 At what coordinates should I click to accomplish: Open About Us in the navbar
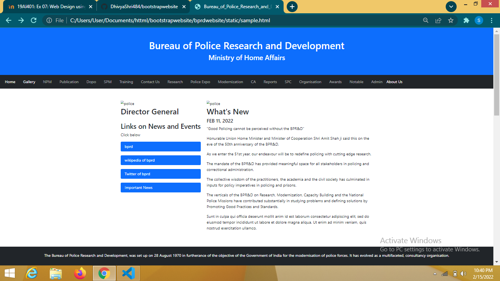395,82
